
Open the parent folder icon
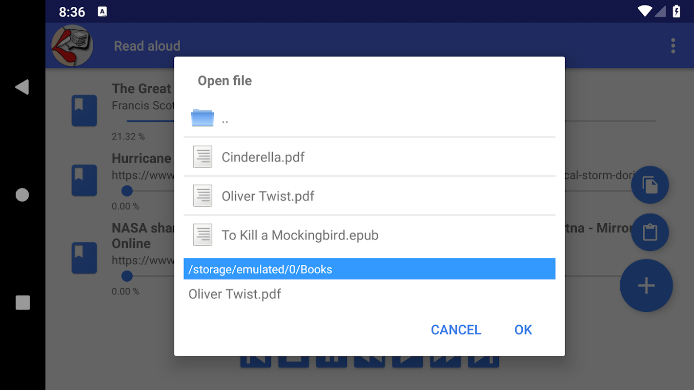click(203, 117)
